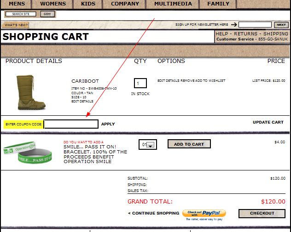Image resolution: width=291 pixels, height=232 pixels.
Task: Open the WOMENS navigation tab
Action: [53, 4]
